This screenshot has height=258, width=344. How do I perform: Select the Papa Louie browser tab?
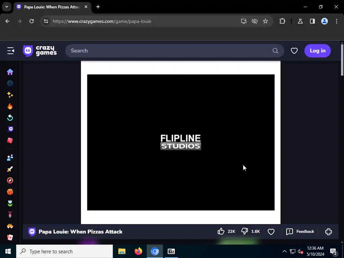point(53,7)
